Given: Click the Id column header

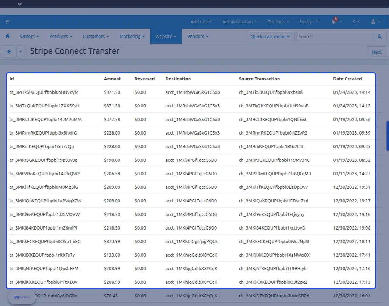Looking at the screenshot, I should click(12, 79).
